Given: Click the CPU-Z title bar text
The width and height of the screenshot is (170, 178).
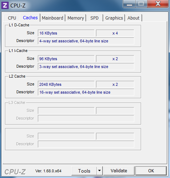Looking at the screenshot, I should click(18, 6).
